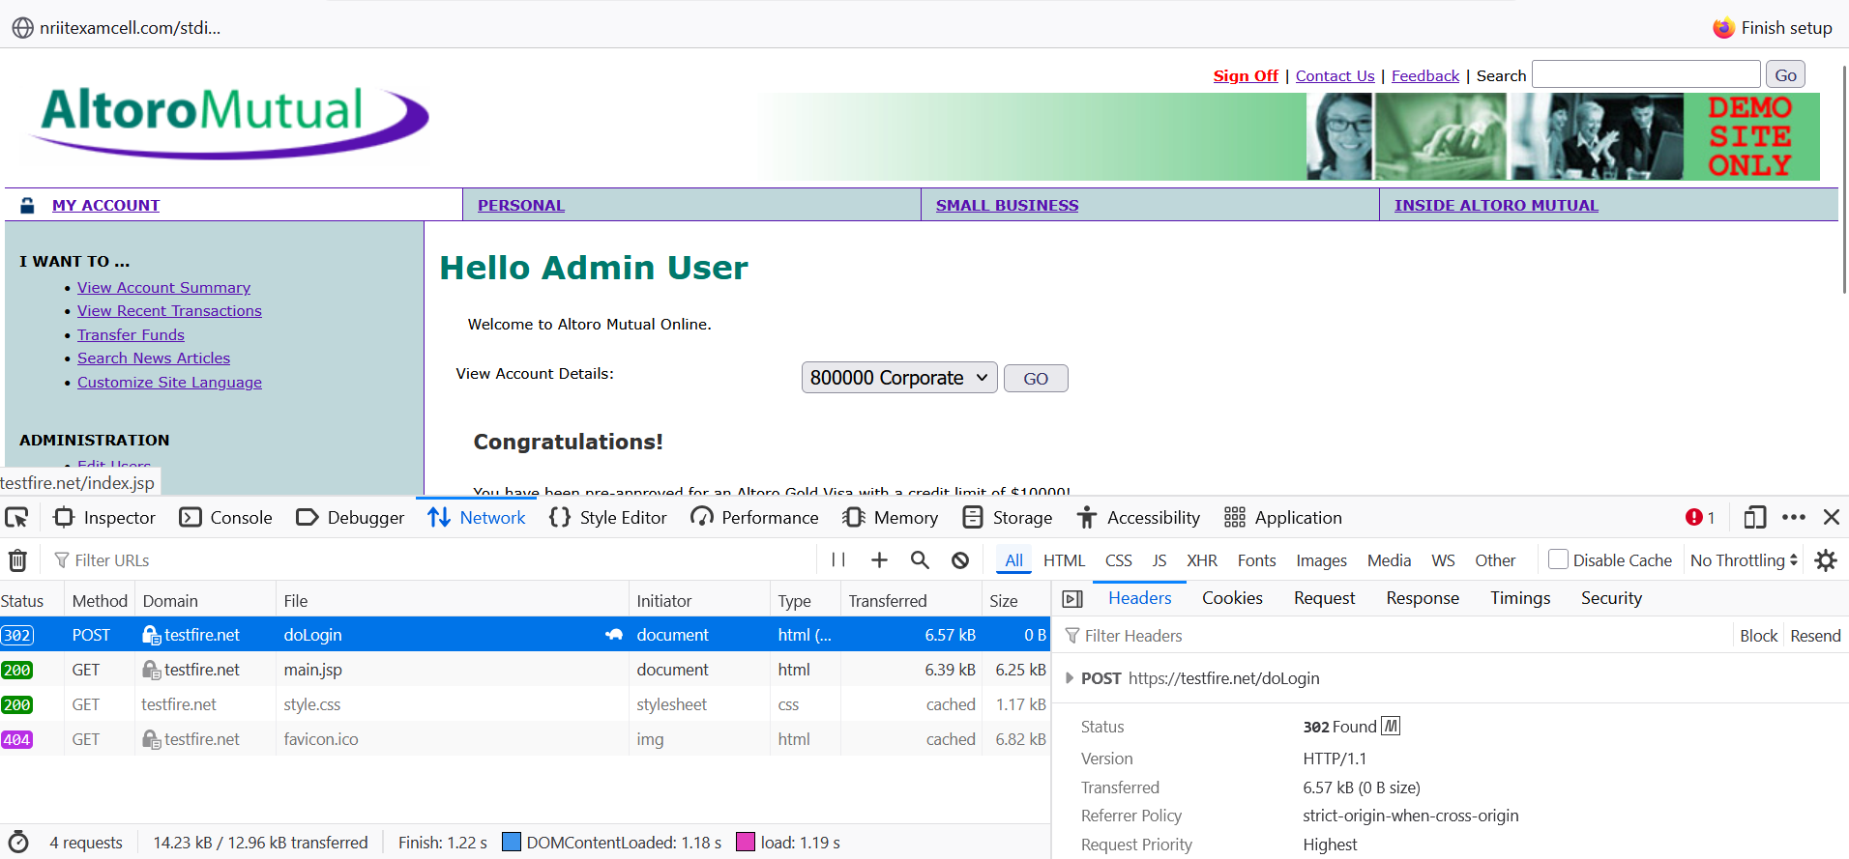Image resolution: width=1849 pixels, height=859 pixels.
Task: Open the Memory panel
Action: 890,518
